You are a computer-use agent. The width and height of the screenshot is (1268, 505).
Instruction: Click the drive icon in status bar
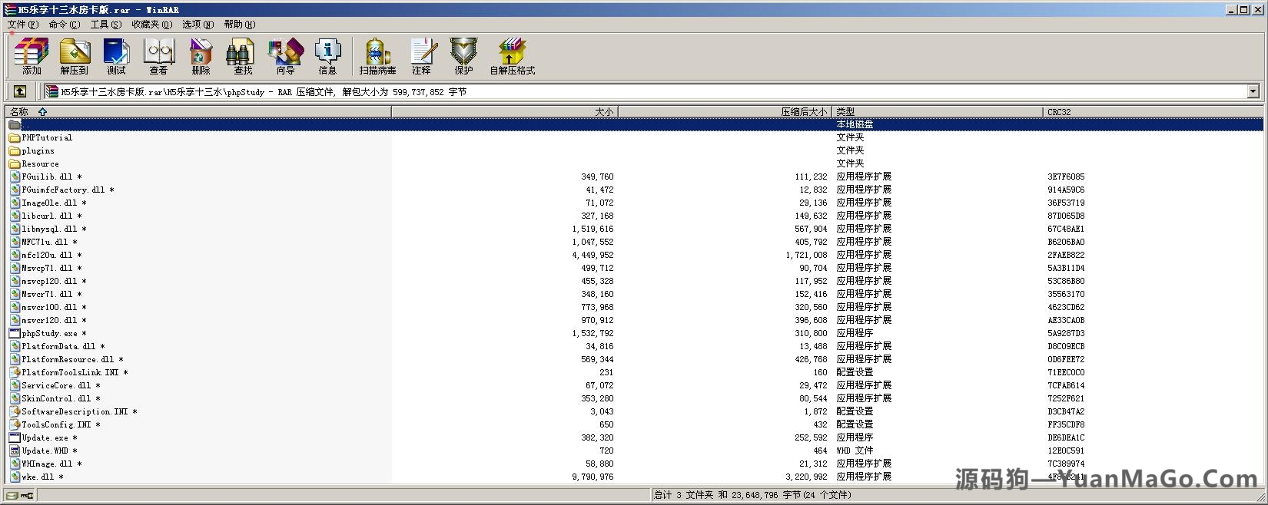(13, 495)
